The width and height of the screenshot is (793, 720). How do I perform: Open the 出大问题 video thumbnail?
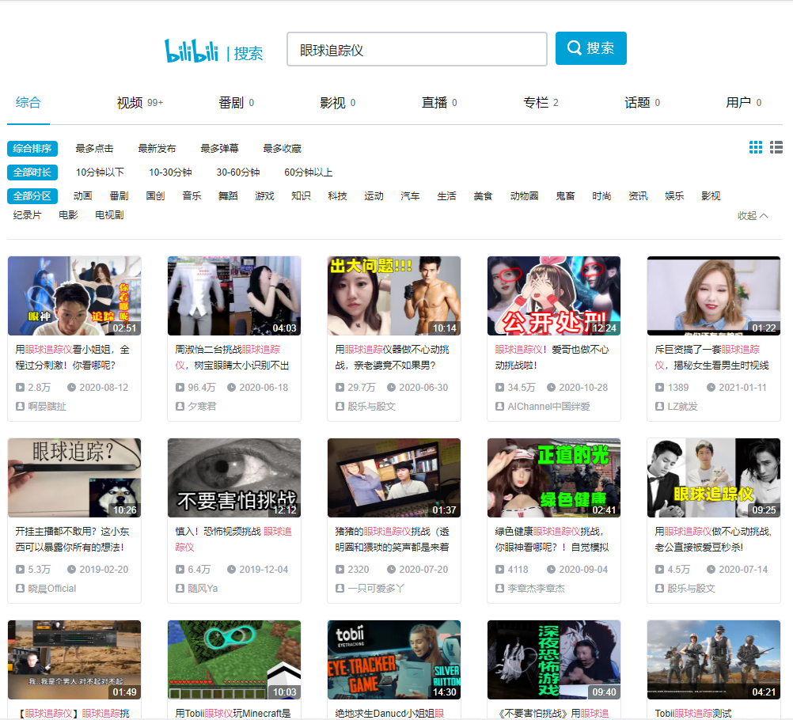point(394,296)
